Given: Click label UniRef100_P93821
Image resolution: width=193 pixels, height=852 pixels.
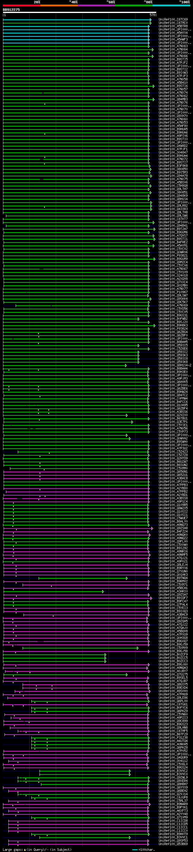Looking at the screenshot, I should [173, 256].
